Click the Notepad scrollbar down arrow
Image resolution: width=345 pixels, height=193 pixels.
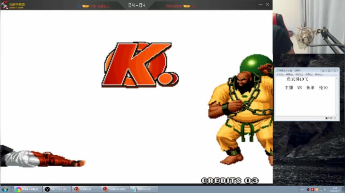coord(336,114)
